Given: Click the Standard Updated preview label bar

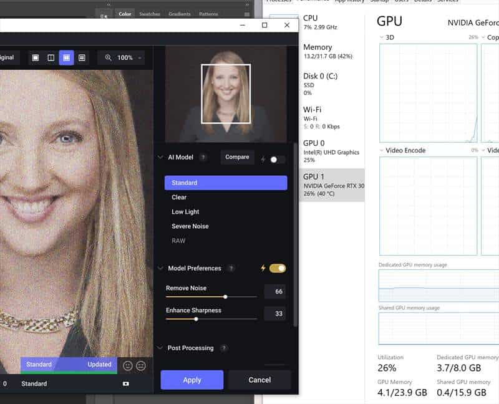Looking at the screenshot, I should [x=69, y=365].
